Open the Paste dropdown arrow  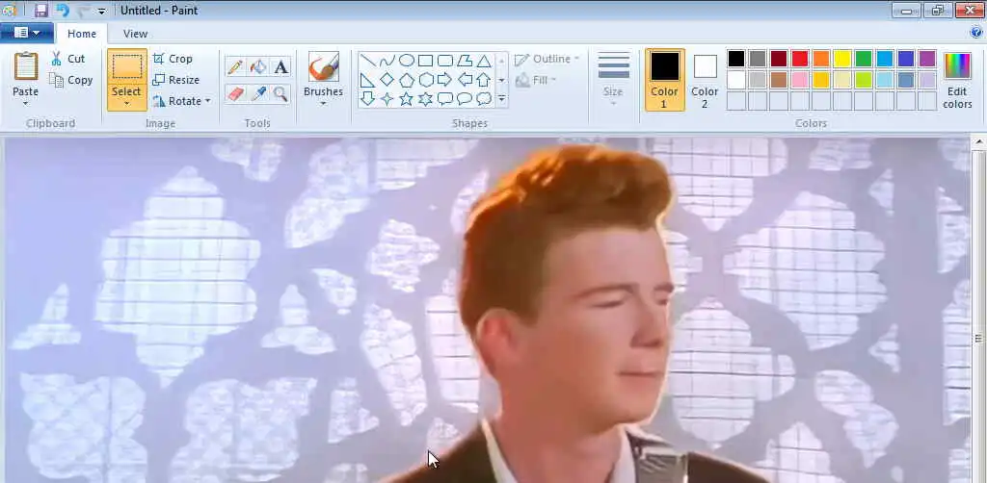pos(26,104)
